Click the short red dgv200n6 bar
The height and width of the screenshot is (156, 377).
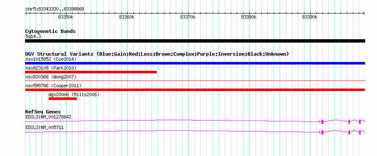coord(63,99)
